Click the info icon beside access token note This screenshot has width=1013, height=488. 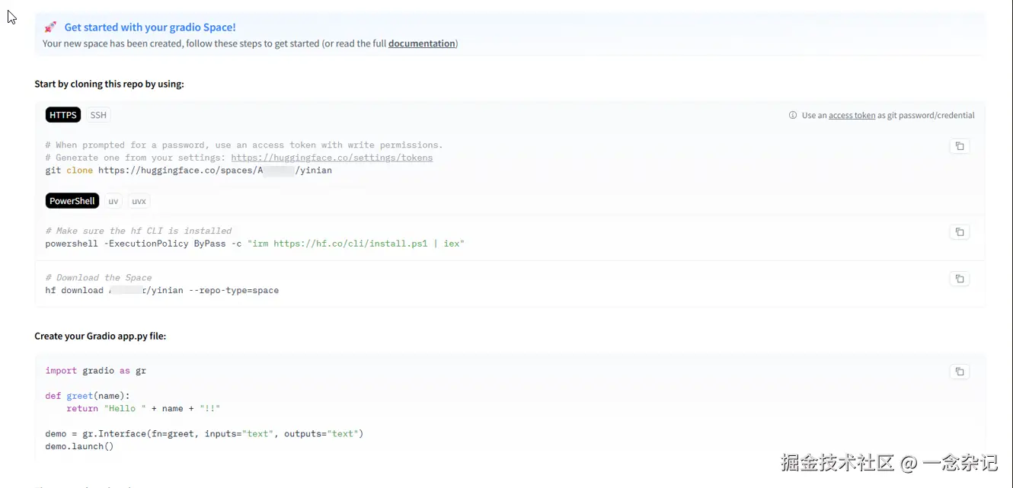click(x=793, y=116)
